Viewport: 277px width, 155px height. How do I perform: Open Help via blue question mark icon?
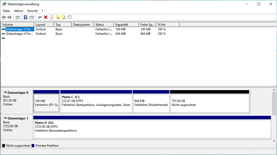[25, 17]
